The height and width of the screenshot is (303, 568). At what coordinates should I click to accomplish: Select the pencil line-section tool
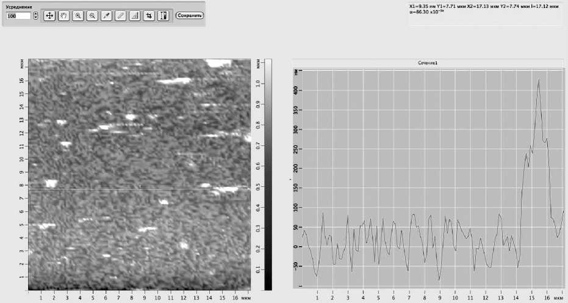[x=120, y=15]
